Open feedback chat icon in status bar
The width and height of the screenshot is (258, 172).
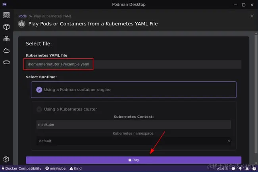pyautogui.click(x=233, y=169)
